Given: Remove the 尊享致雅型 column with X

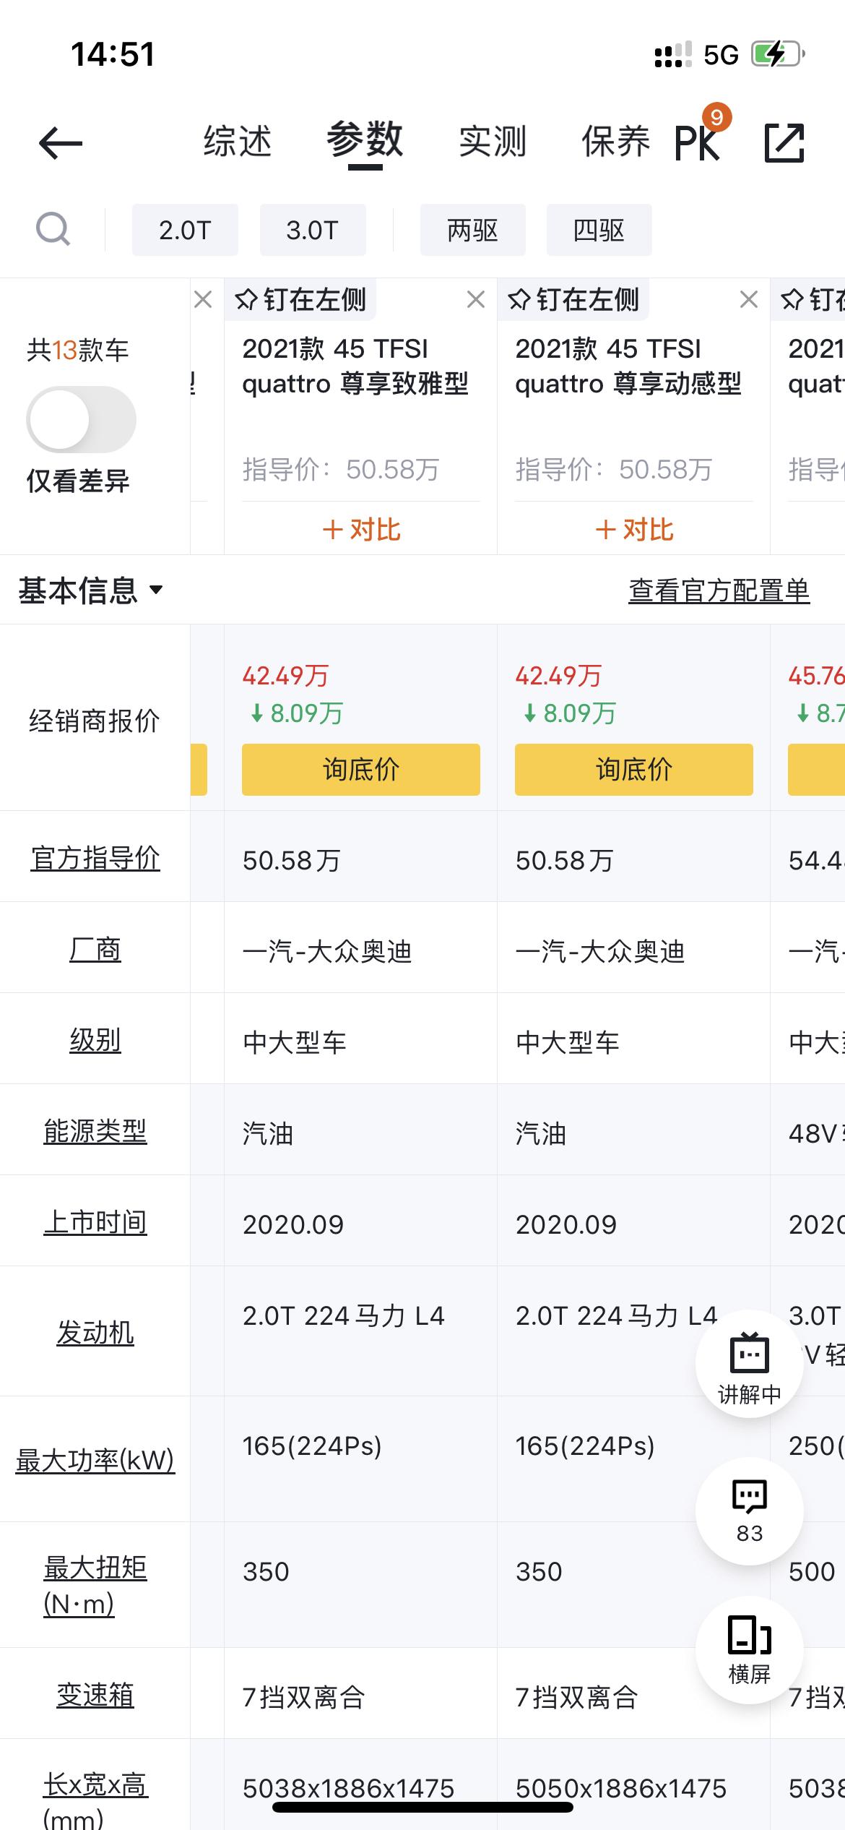Looking at the screenshot, I should 475,299.
